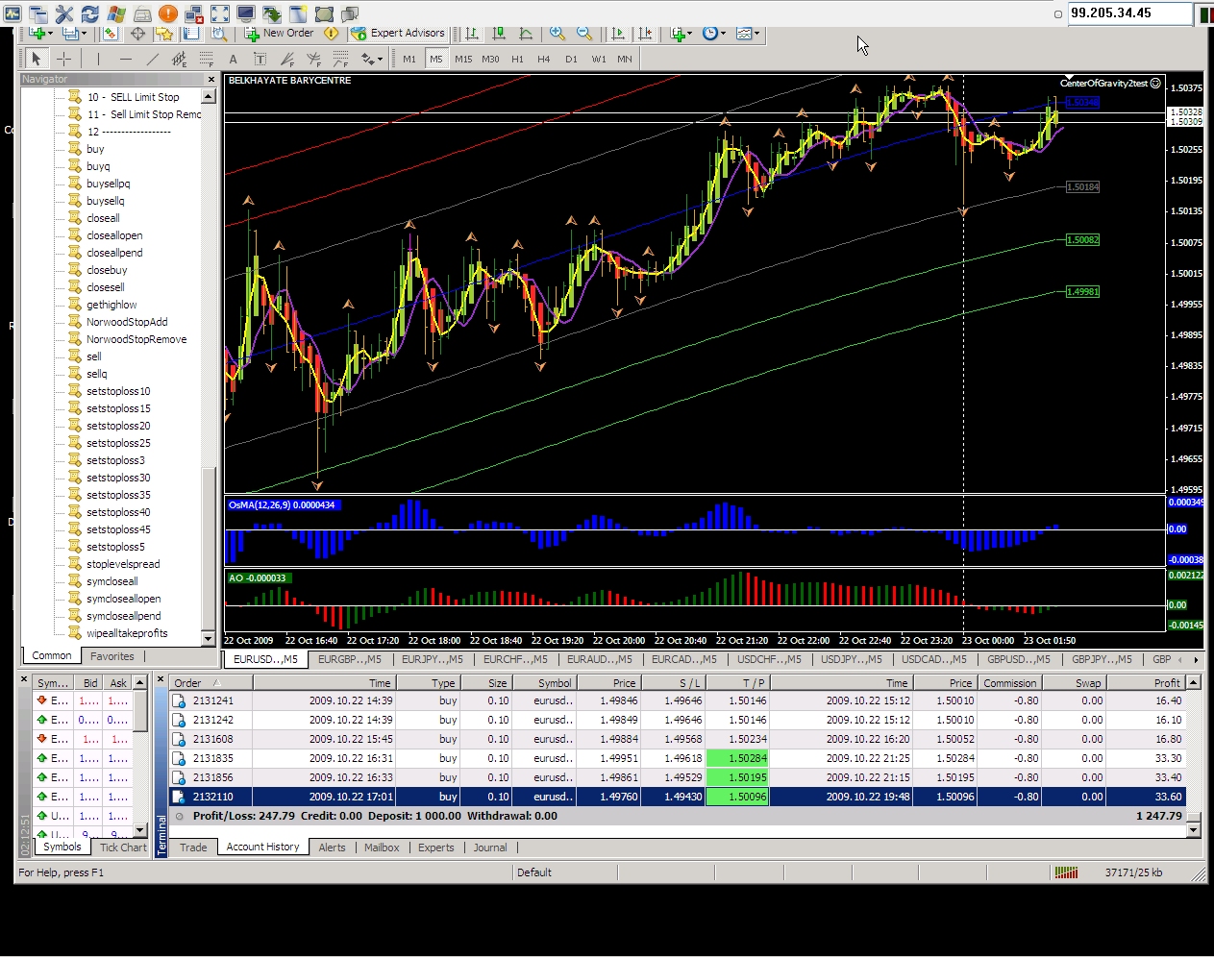Pick the Draw Vertical Line tool
The width and height of the screenshot is (1214, 958).
[98, 60]
